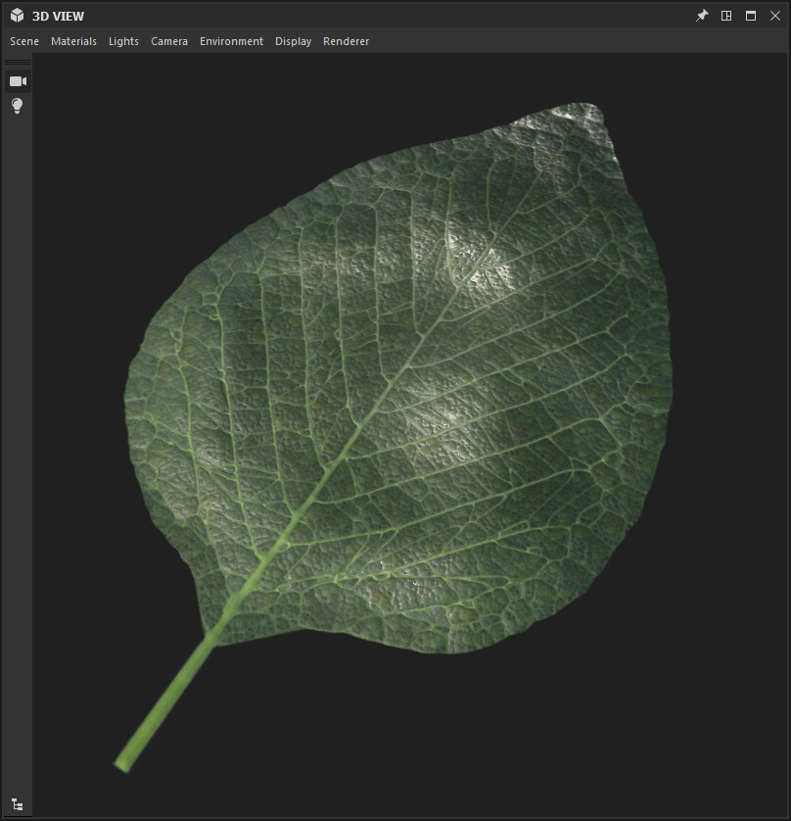This screenshot has height=821, width=791.
Task: Click the 3D VIEW title label
Action: coord(58,15)
